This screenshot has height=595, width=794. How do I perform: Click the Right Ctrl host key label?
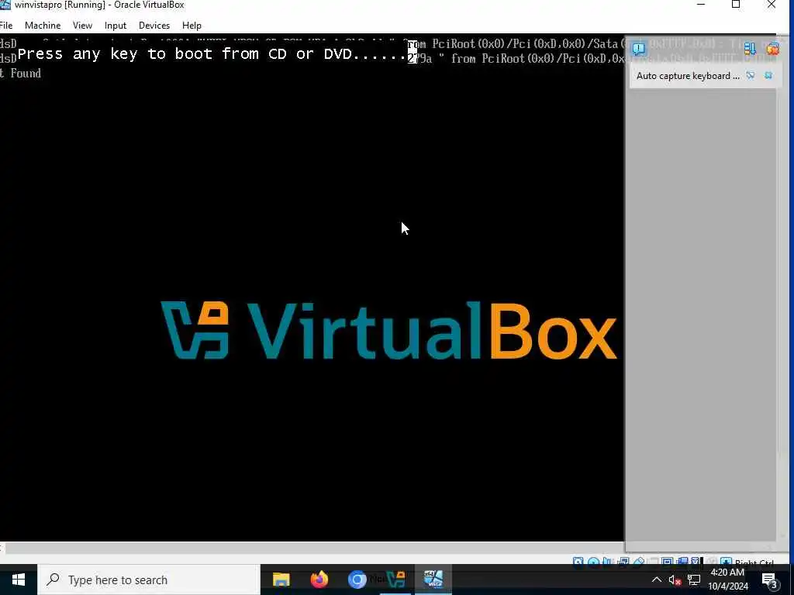(754, 562)
